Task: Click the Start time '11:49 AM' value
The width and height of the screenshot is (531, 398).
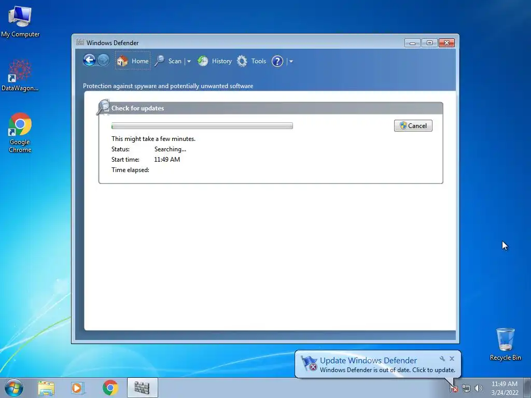Action: coord(167,160)
